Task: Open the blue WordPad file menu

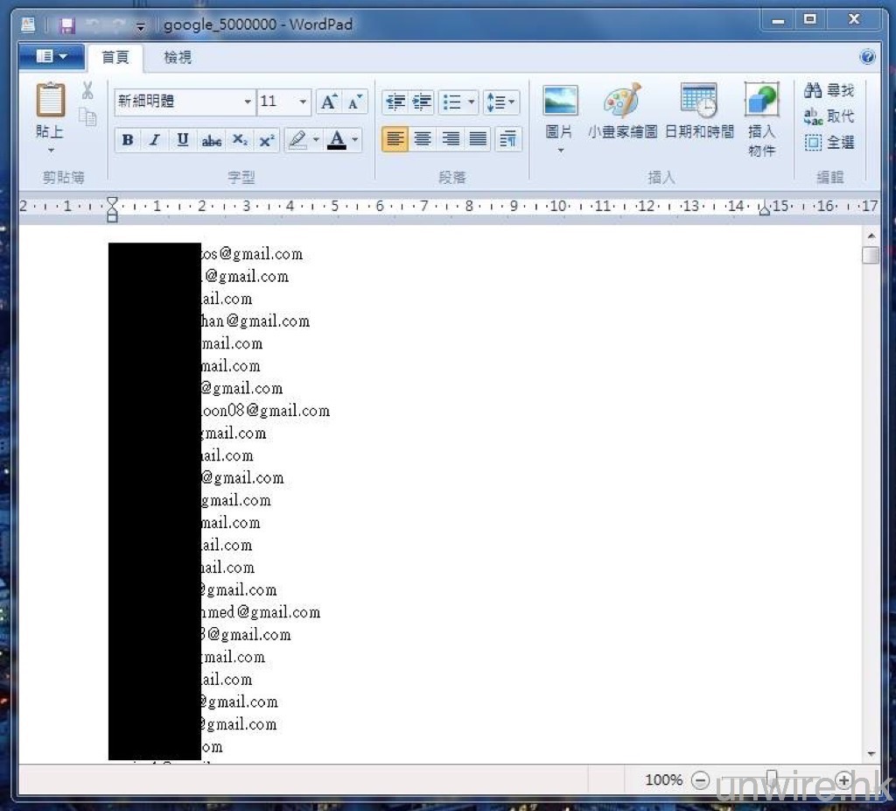Action: tap(52, 57)
